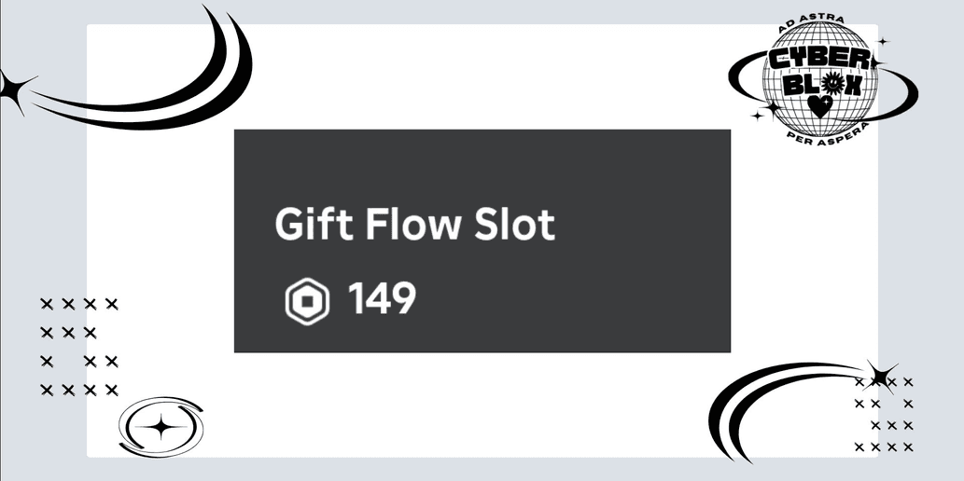964x481 pixels.
Task: Click the PER ASPERA text below the globe
Action: pos(828,132)
